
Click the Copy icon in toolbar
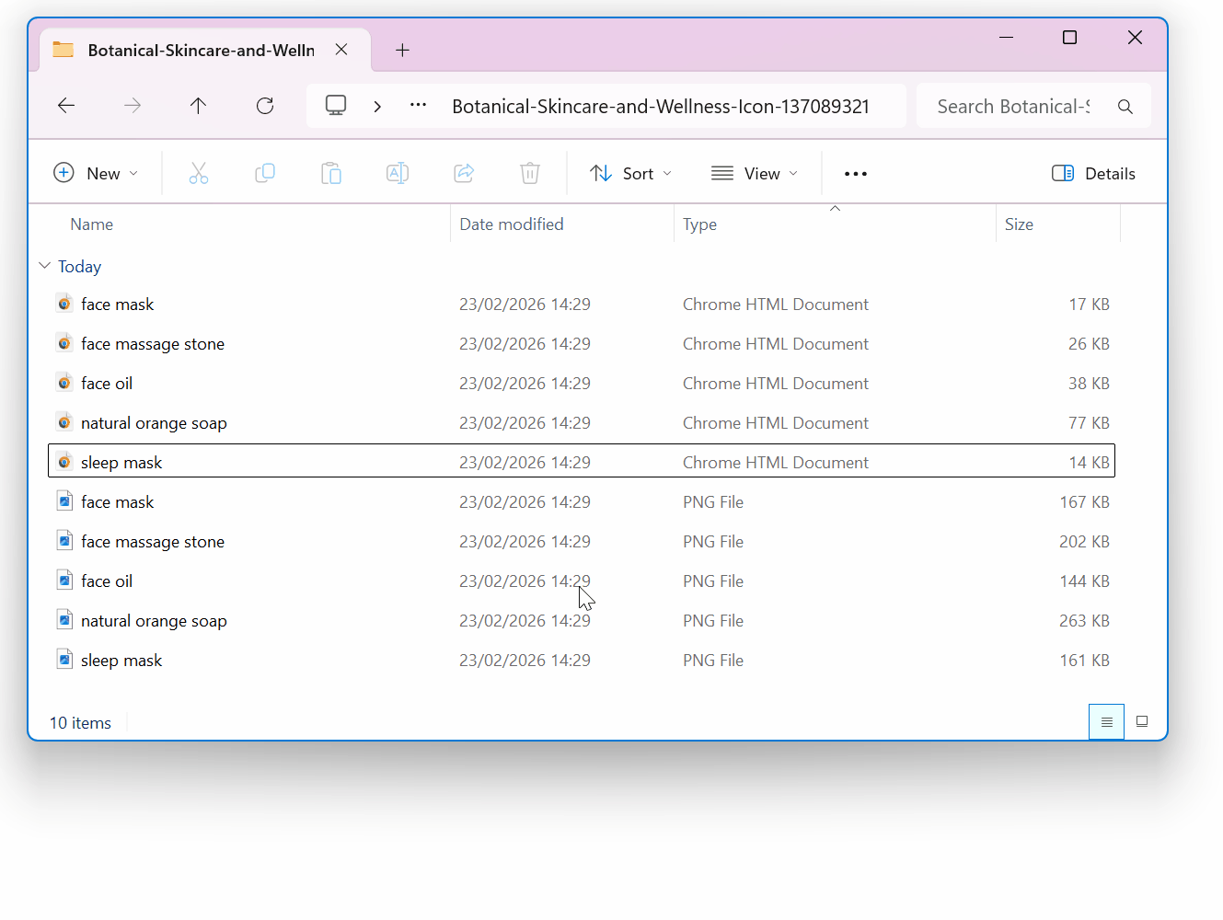click(265, 173)
